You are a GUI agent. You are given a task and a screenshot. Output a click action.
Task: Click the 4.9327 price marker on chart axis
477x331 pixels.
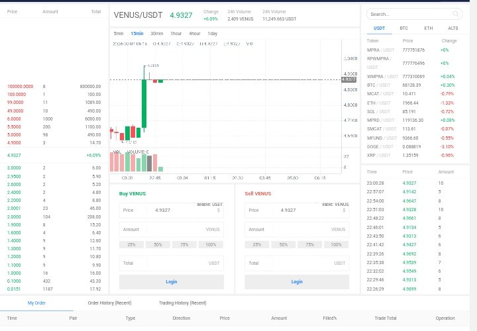[348, 79]
